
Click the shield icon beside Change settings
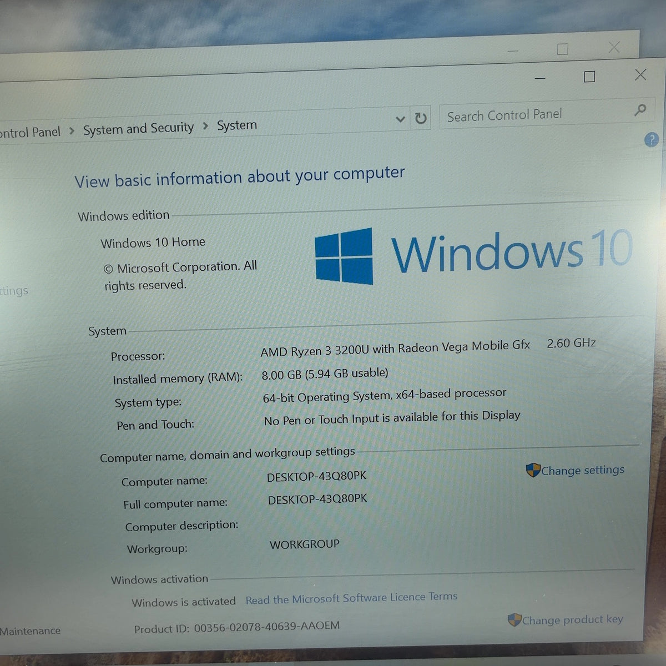[533, 470]
